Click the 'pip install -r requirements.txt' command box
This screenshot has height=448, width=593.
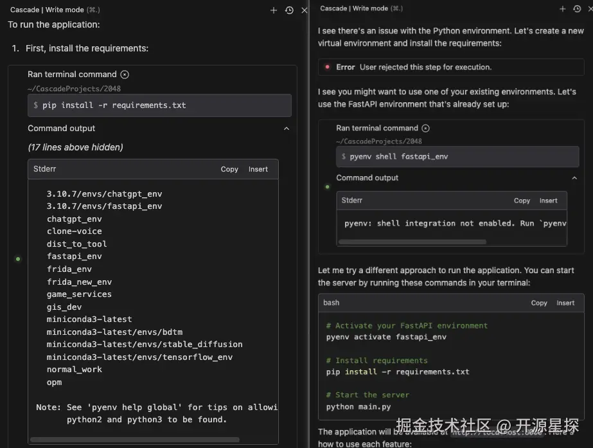pyautogui.click(x=159, y=105)
